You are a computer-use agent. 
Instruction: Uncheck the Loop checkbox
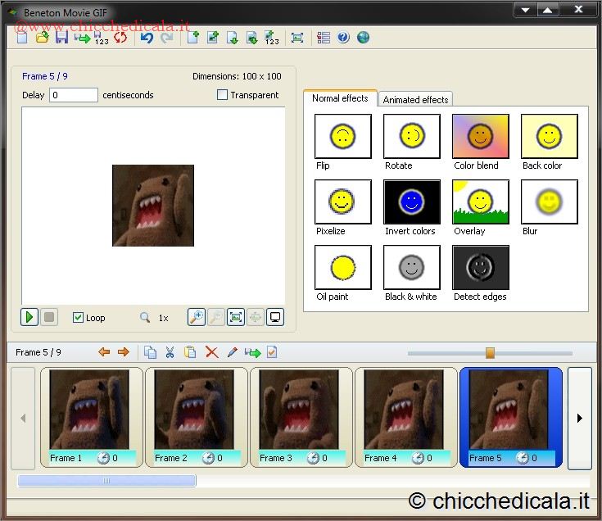pyautogui.click(x=78, y=318)
